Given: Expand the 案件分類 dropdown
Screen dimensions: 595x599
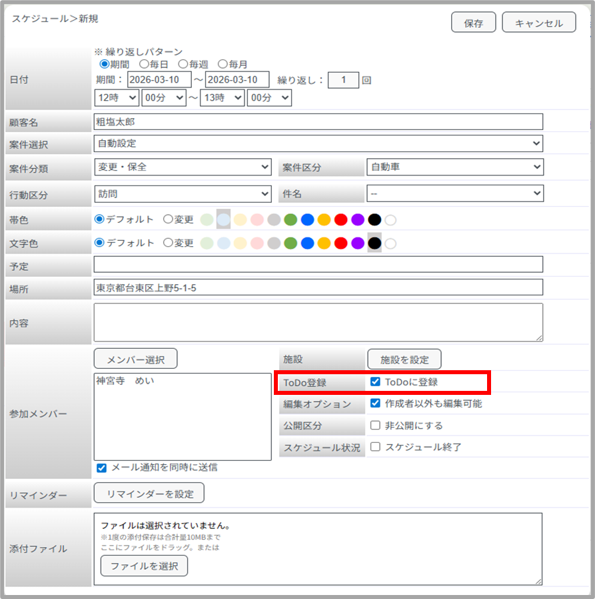Looking at the screenshot, I should coord(183,167).
